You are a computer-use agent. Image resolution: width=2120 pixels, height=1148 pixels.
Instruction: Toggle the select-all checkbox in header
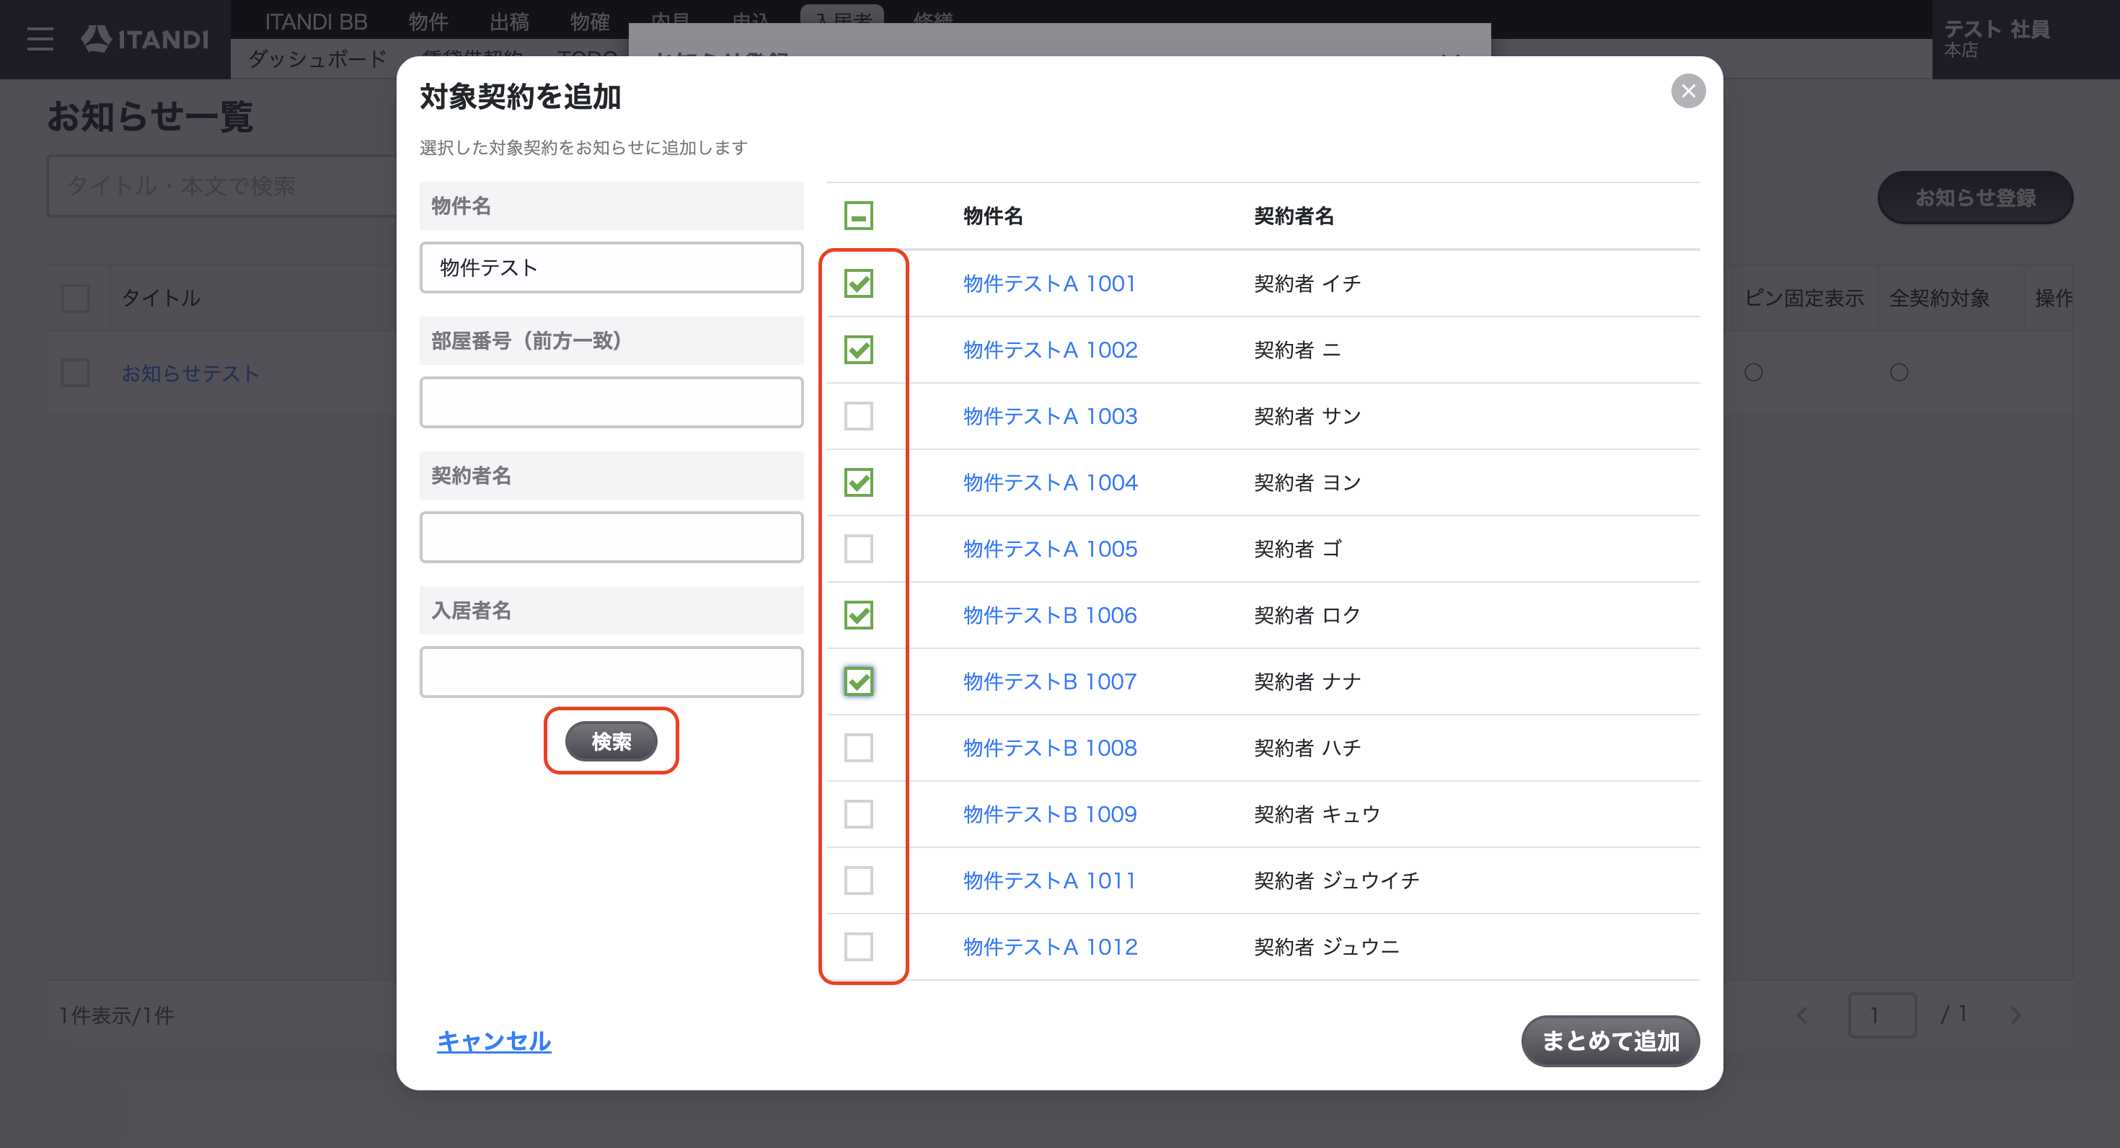click(x=858, y=216)
